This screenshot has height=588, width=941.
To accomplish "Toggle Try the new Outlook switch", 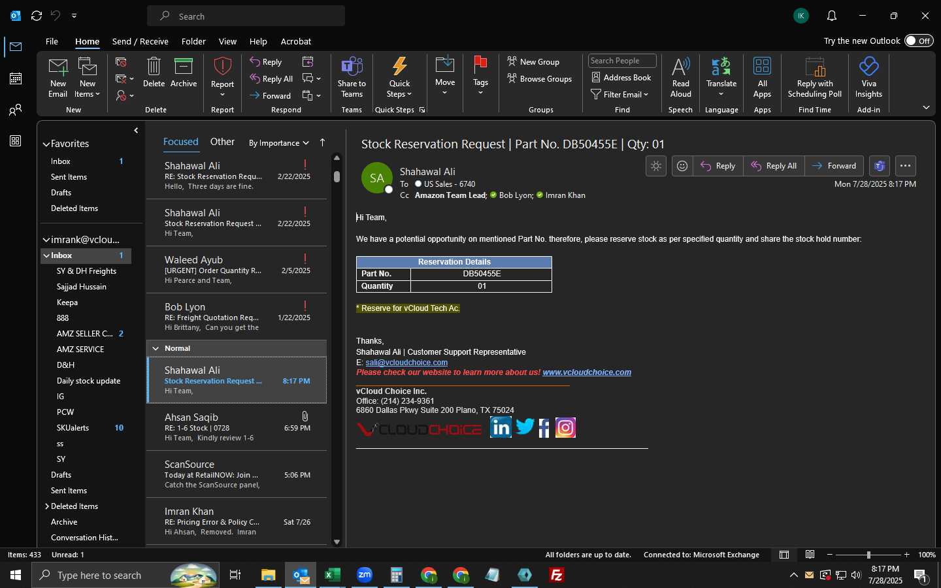I will coord(919,41).
